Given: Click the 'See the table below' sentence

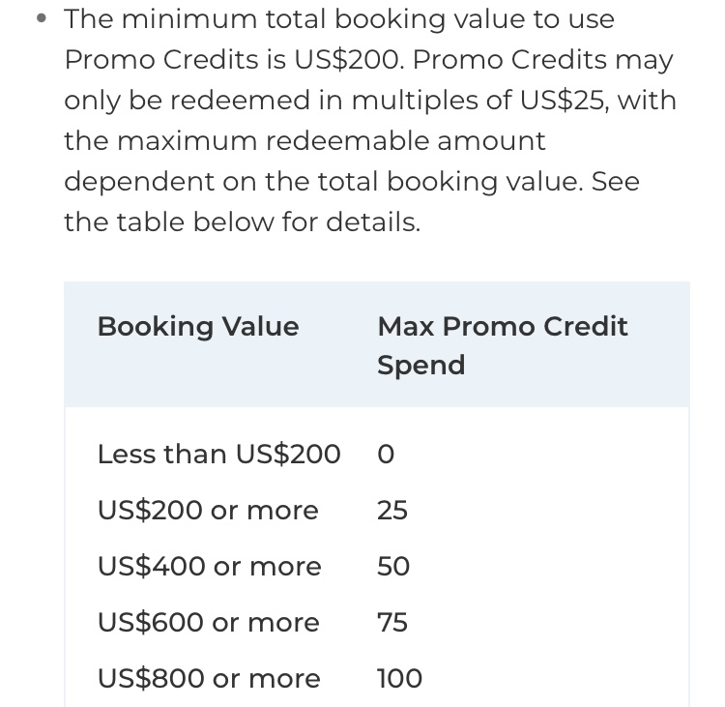Looking at the screenshot, I should pyautogui.click(x=352, y=202).
